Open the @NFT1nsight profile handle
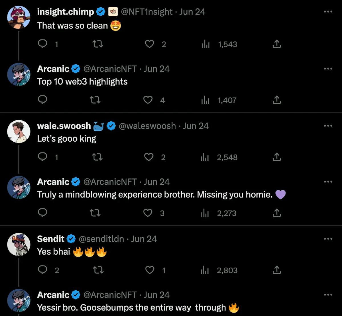This screenshot has width=342, height=316. [x=147, y=12]
